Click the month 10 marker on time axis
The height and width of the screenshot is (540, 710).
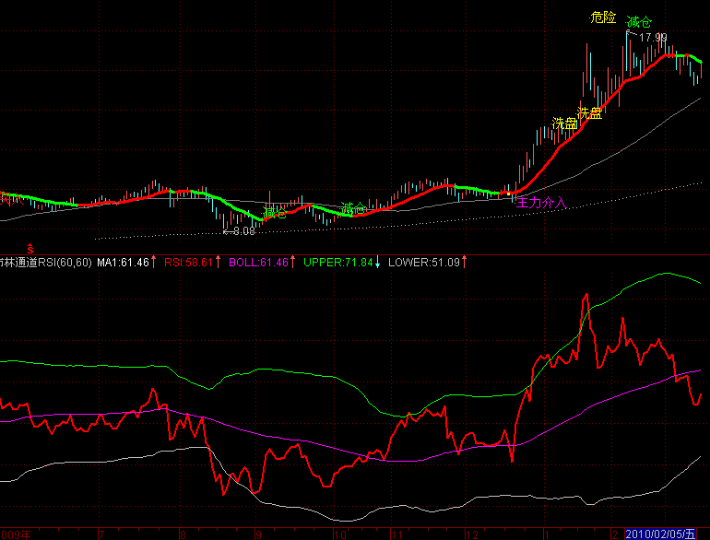[x=340, y=534]
